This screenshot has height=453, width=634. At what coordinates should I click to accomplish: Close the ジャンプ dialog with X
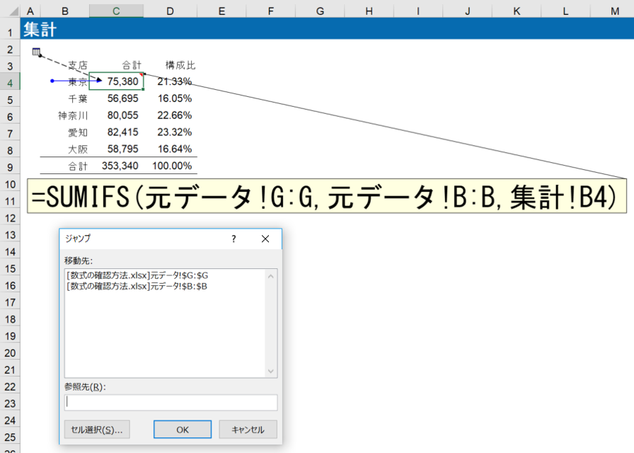pos(265,239)
